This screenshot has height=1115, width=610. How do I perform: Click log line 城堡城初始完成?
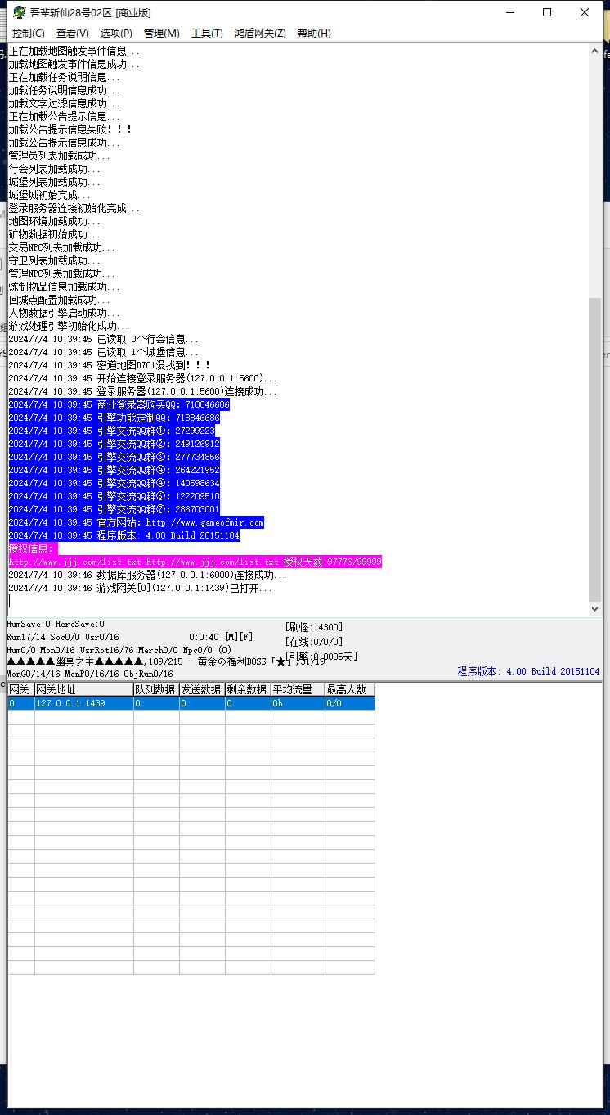[49, 195]
